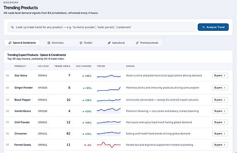Click the Black Pepper trend sparkline
The height and width of the screenshot is (153, 237).
[x=109, y=100]
